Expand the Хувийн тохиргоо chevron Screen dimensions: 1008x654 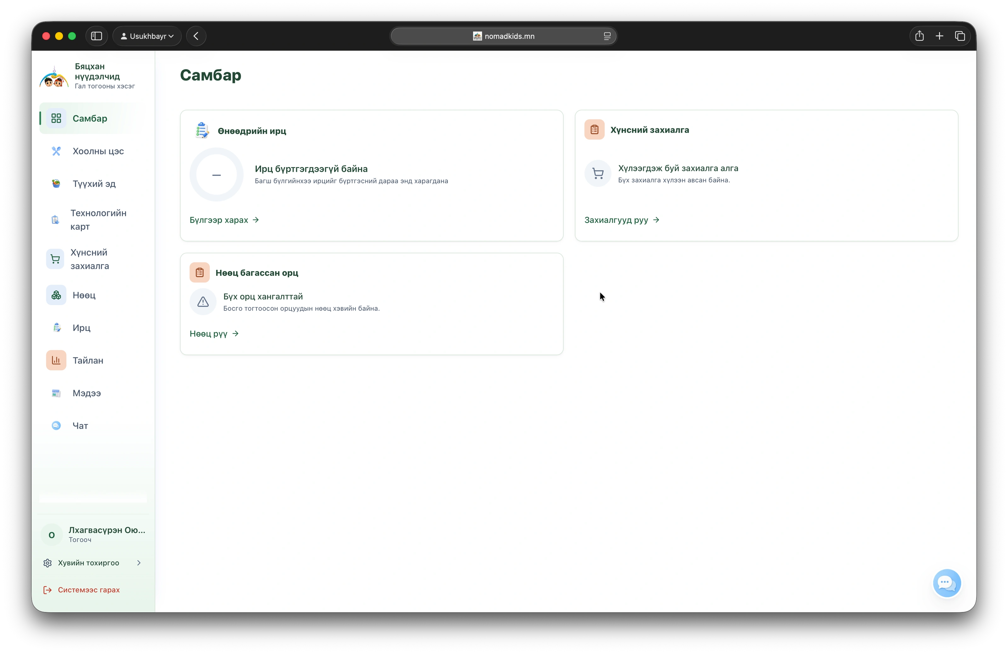[139, 563]
